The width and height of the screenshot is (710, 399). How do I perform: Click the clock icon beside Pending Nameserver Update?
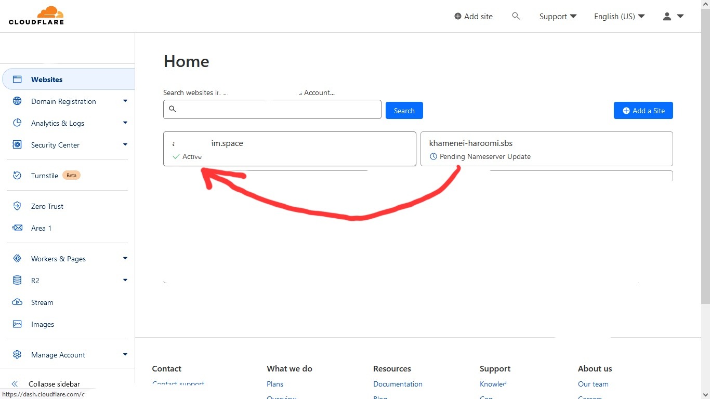pos(433,156)
